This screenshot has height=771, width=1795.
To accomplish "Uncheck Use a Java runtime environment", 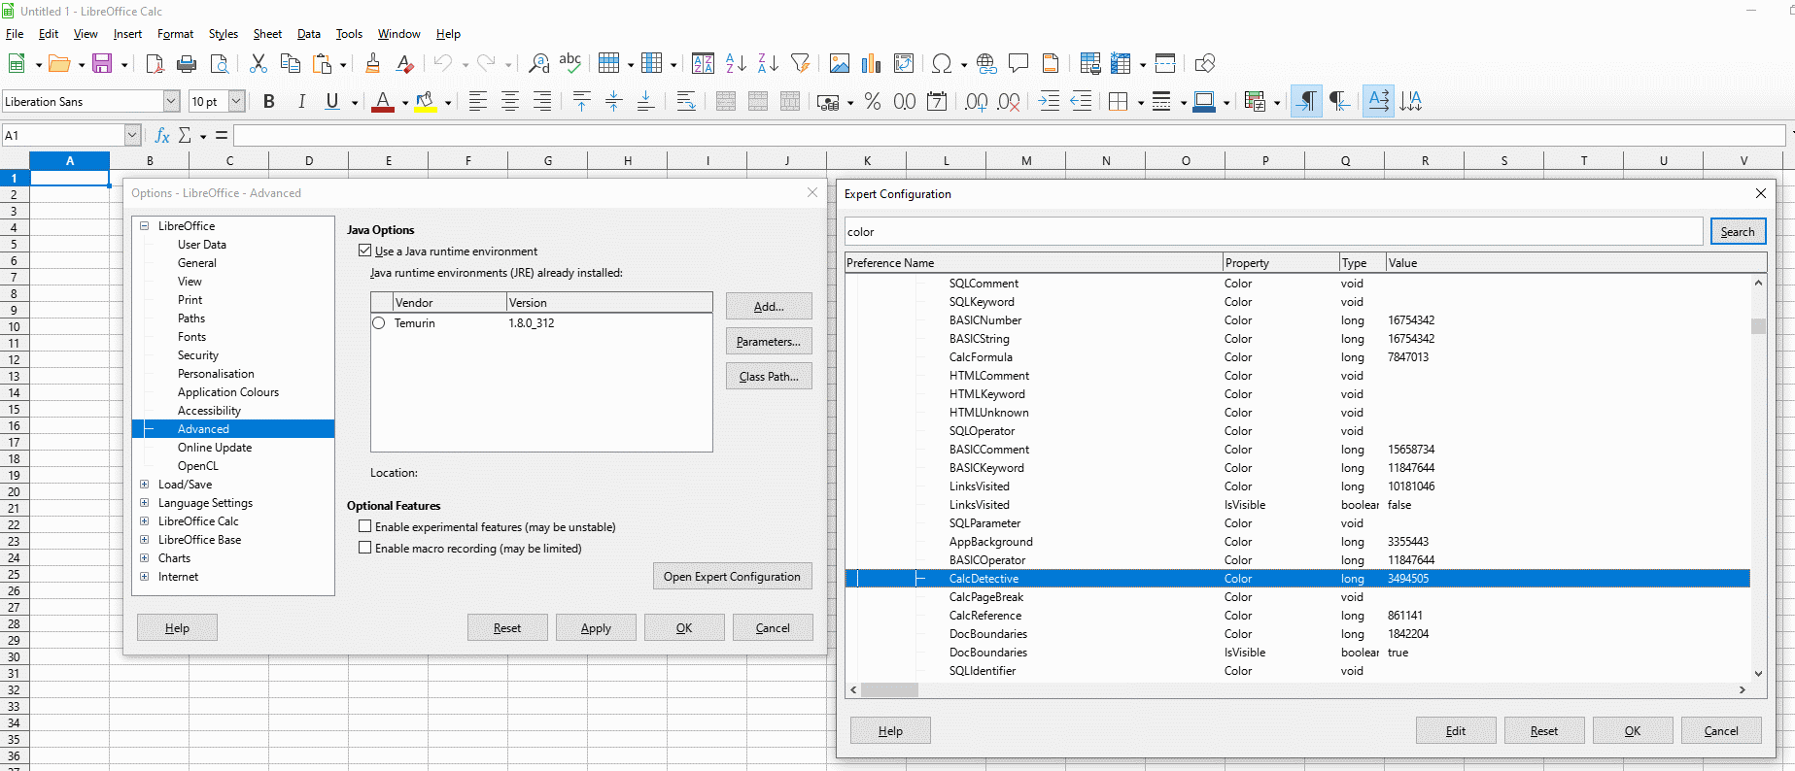I will pos(365,251).
